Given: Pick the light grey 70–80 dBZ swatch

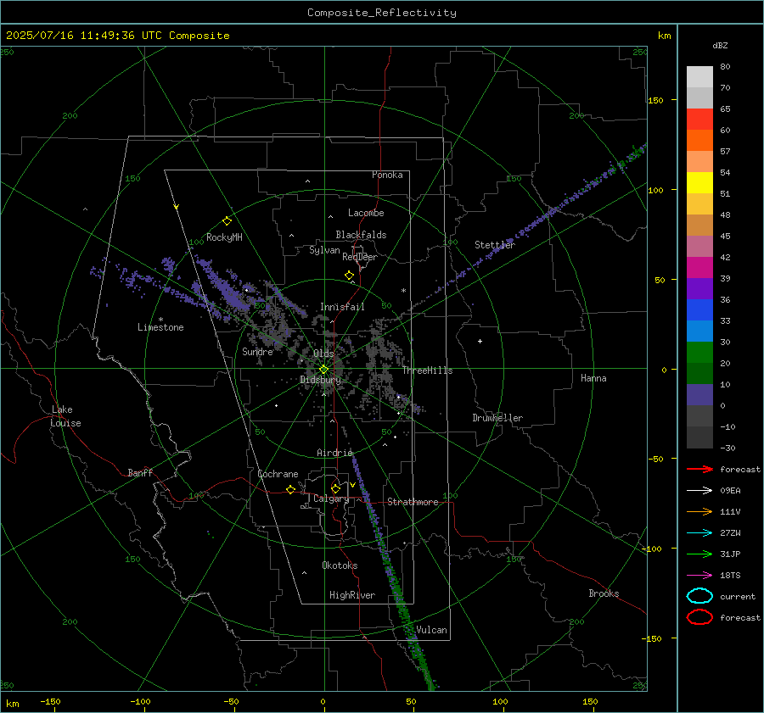Looking at the screenshot, I should [699, 77].
